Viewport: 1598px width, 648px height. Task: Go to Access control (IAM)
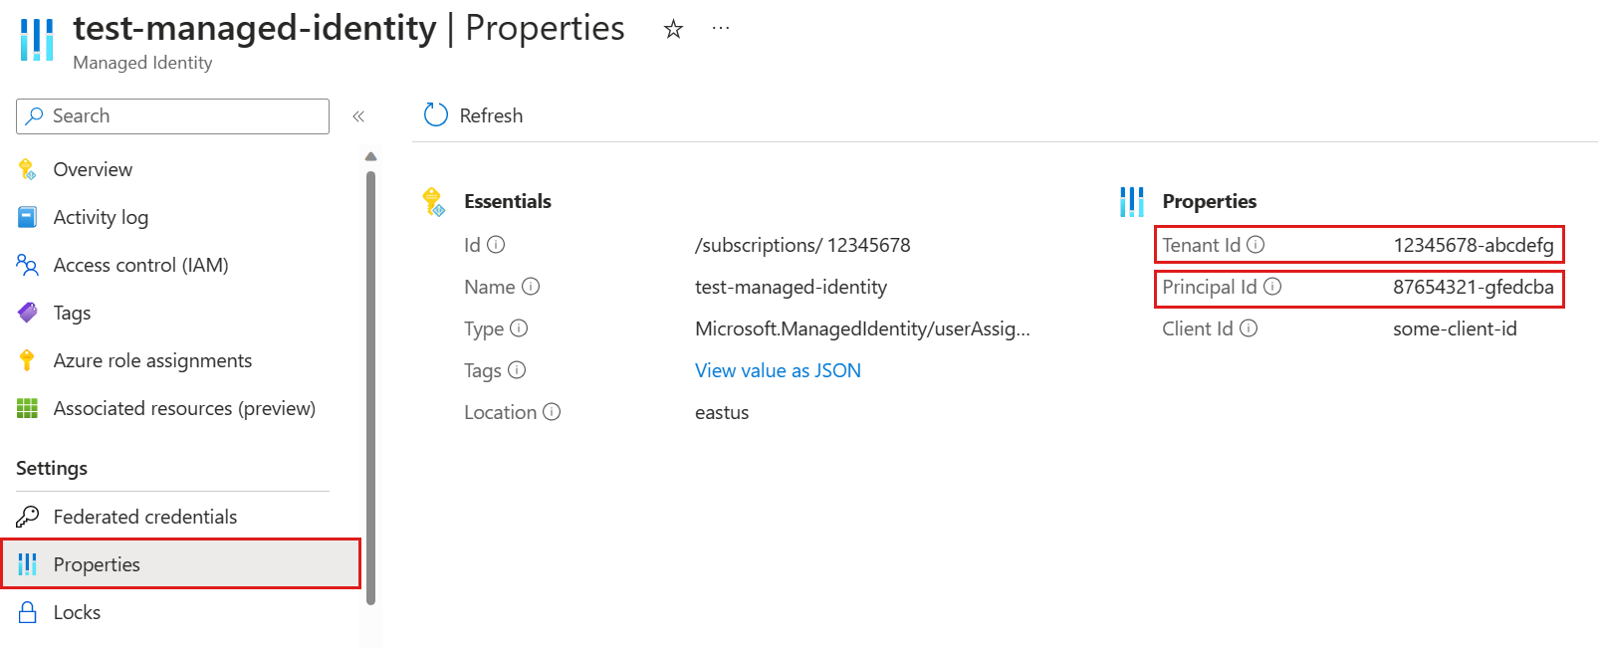(x=140, y=266)
